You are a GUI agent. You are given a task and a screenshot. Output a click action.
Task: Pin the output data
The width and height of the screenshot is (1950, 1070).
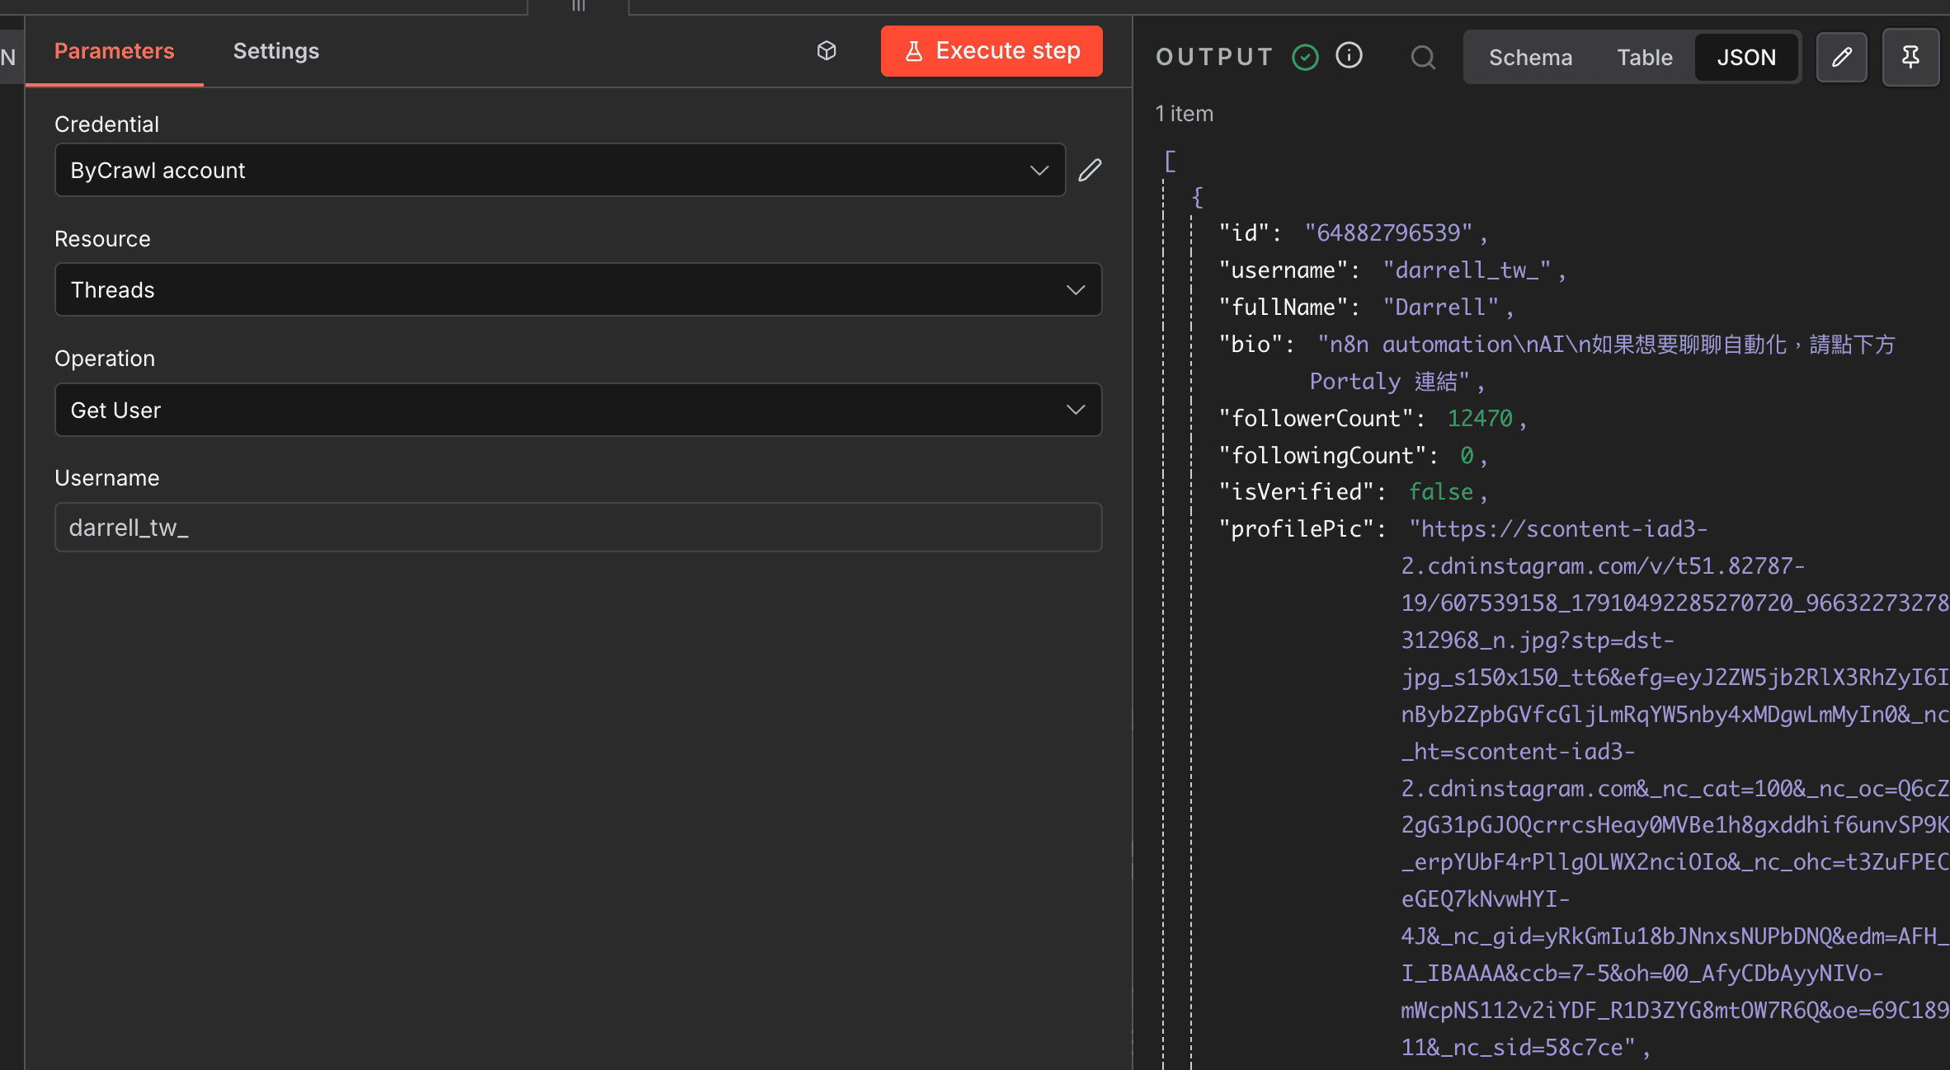click(1910, 57)
